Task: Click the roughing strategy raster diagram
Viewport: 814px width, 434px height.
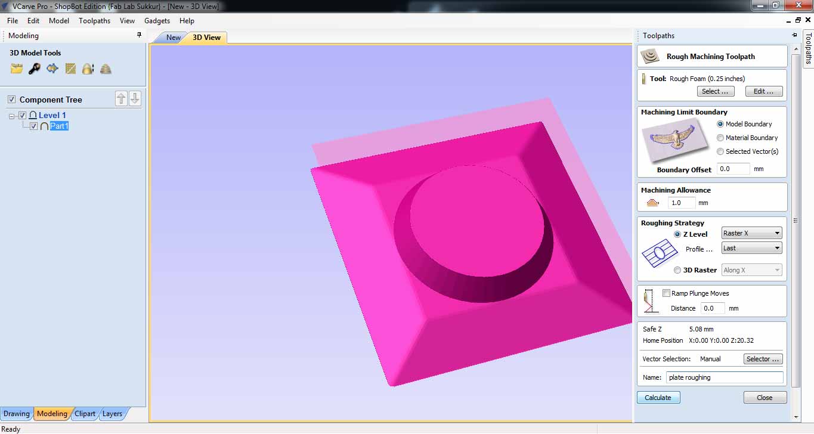Action: [661, 252]
